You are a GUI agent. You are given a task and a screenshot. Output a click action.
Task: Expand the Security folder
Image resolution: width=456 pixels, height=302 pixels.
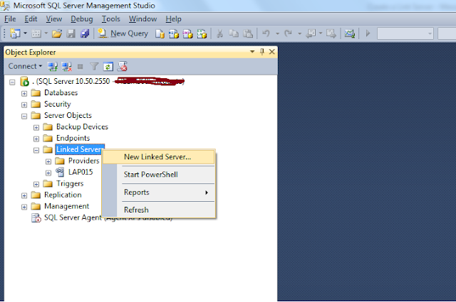24,105
